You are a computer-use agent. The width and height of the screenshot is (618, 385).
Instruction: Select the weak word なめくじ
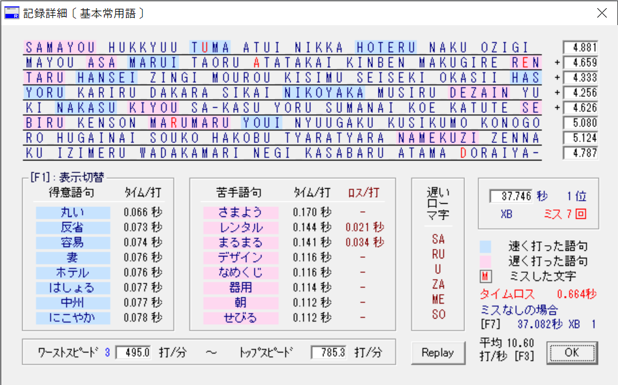(x=241, y=273)
